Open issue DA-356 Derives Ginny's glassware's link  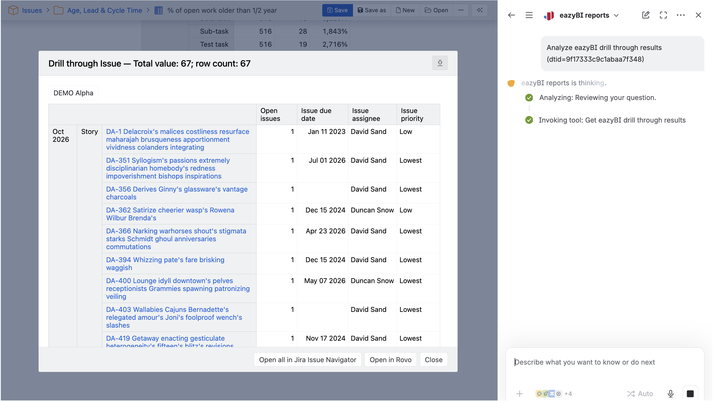(177, 193)
